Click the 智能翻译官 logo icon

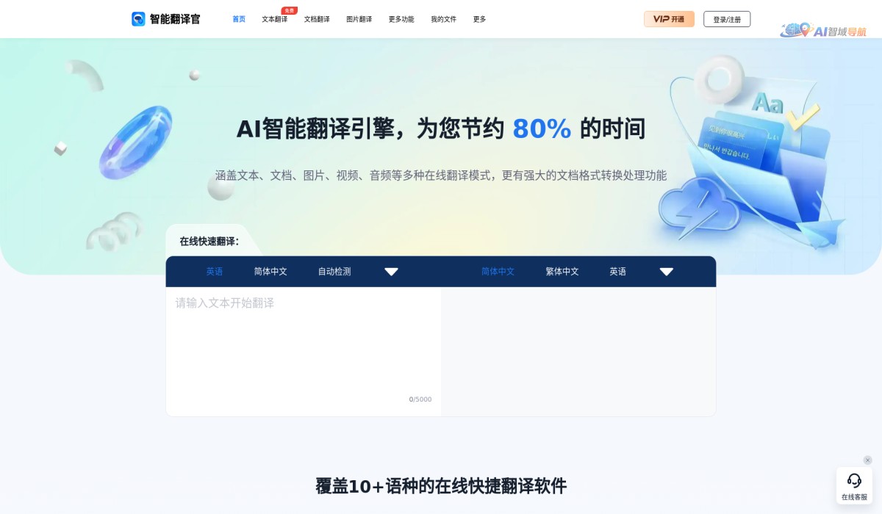(x=137, y=18)
